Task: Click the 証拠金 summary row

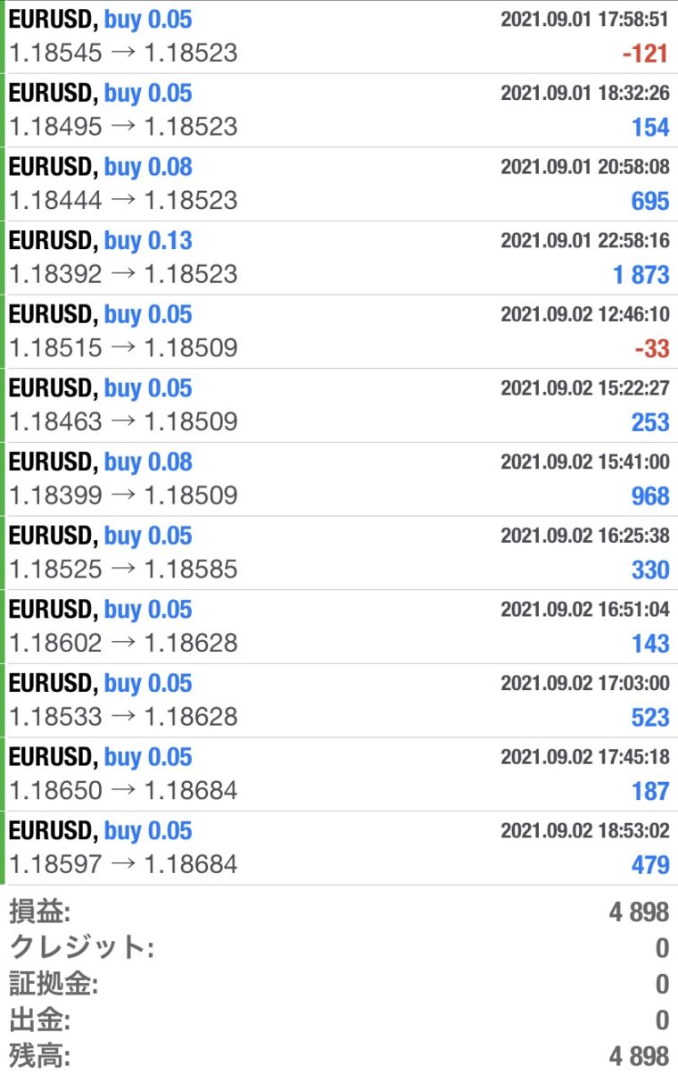Action: click(339, 984)
